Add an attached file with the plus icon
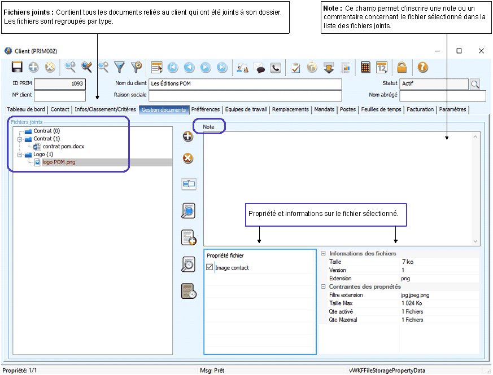The width and height of the screenshot is (493, 375). (x=188, y=136)
